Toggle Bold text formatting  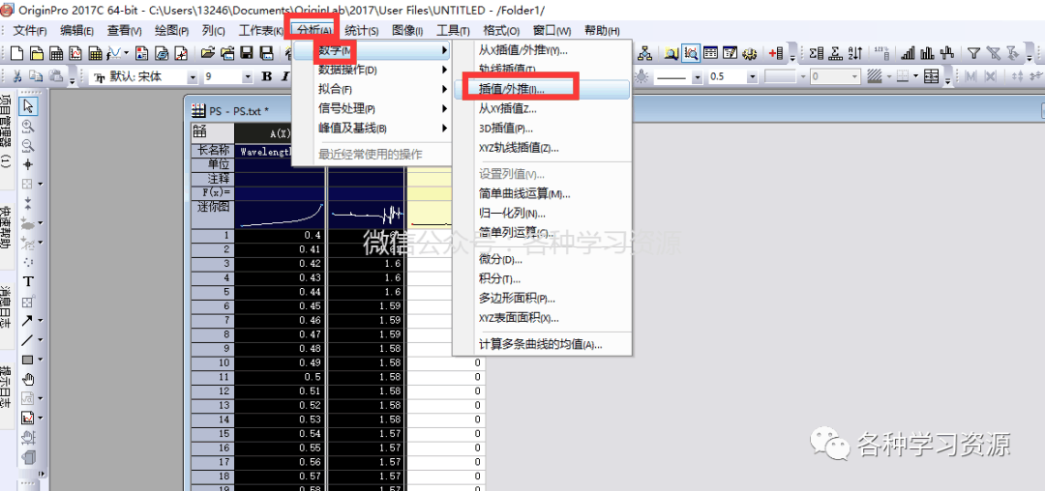(x=267, y=76)
